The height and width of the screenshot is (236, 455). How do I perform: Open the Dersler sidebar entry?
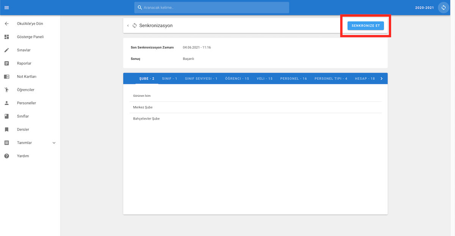[x=23, y=130]
